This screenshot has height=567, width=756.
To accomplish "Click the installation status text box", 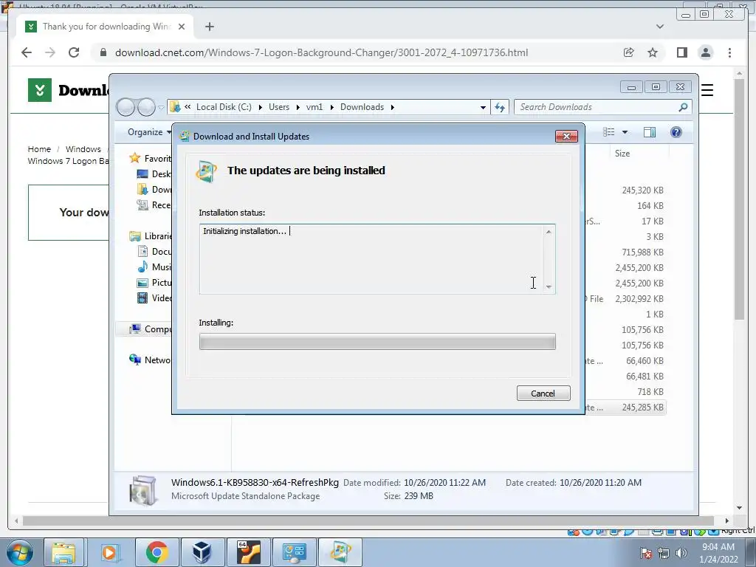I will click(x=377, y=259).
